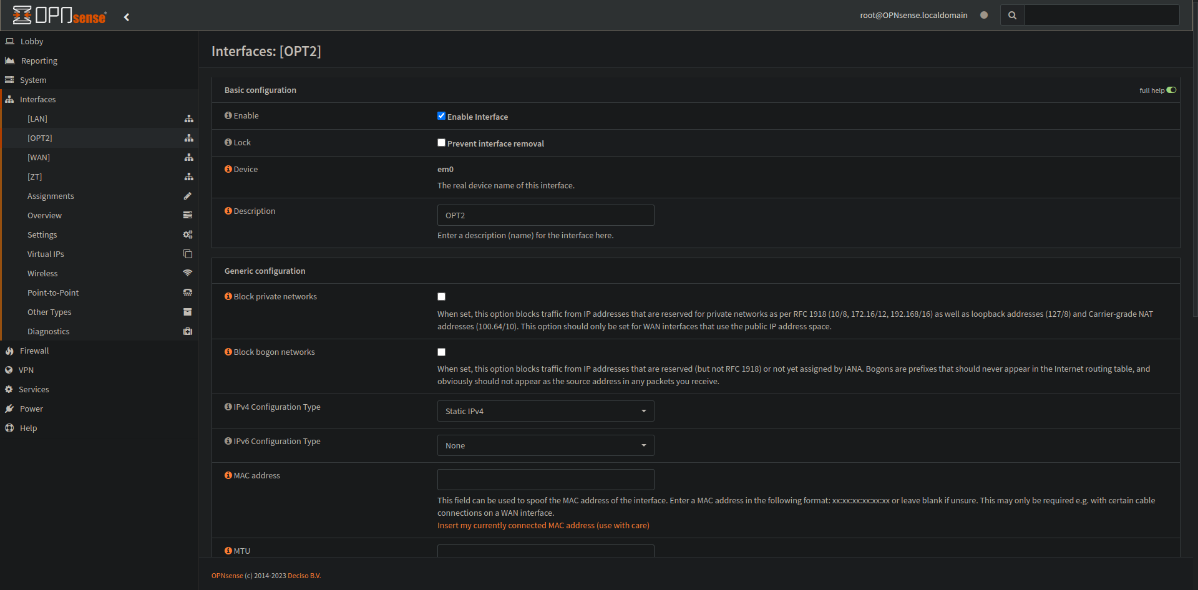
Task: Click the info icon beside Device
Action: point(228,169)
